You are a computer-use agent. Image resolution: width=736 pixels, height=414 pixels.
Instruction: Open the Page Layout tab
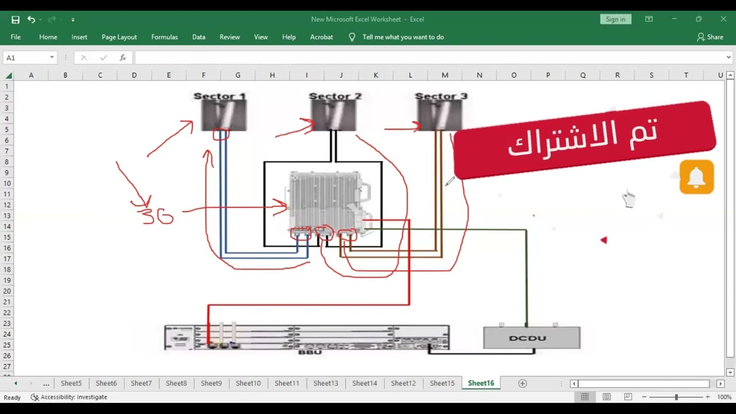(119, 37)
